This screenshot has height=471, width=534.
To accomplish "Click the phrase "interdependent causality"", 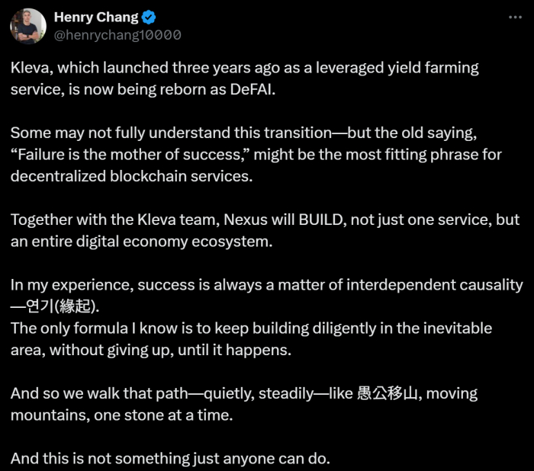I will [x=435, y=285].
